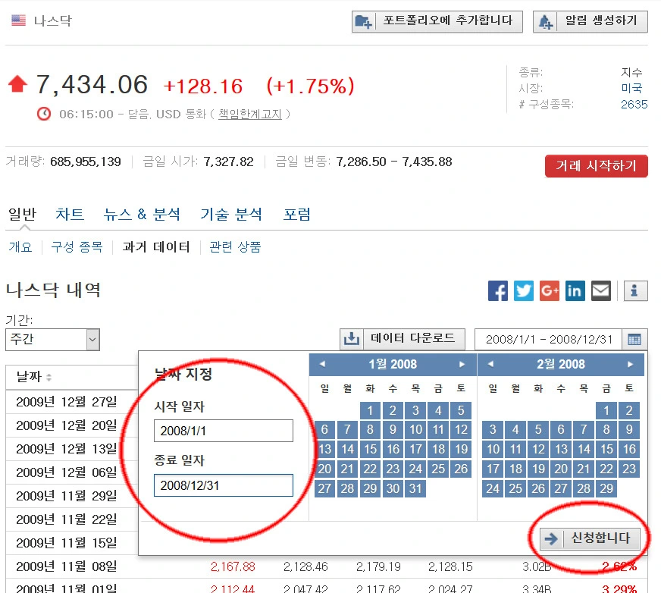Click the 날짜 column header

72,377
